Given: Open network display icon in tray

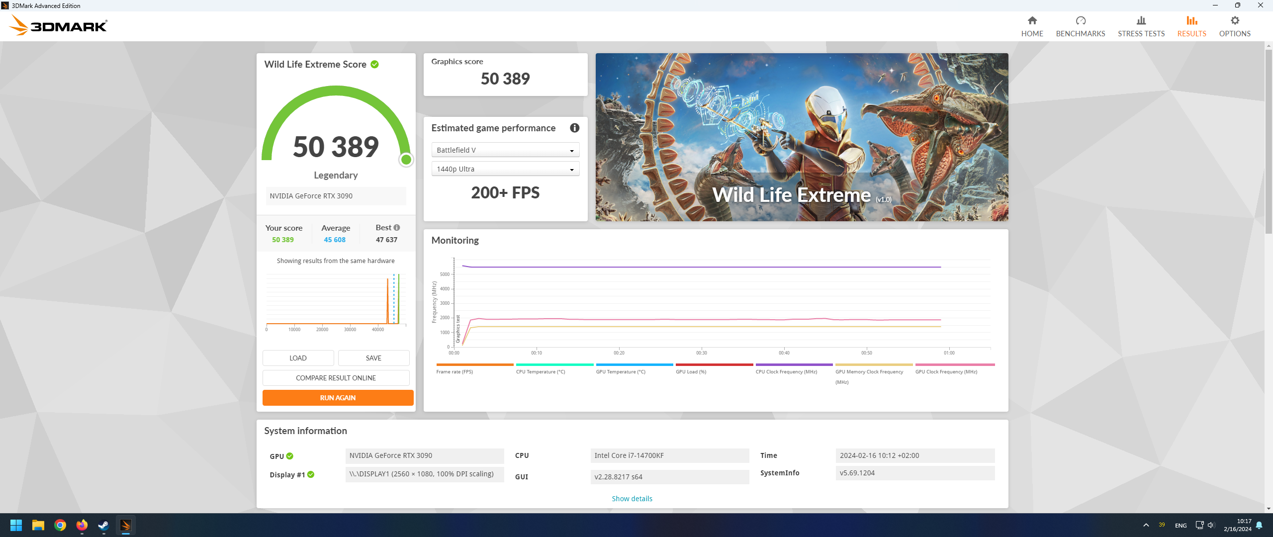Looking at the screenshot, I should 1199,525.
